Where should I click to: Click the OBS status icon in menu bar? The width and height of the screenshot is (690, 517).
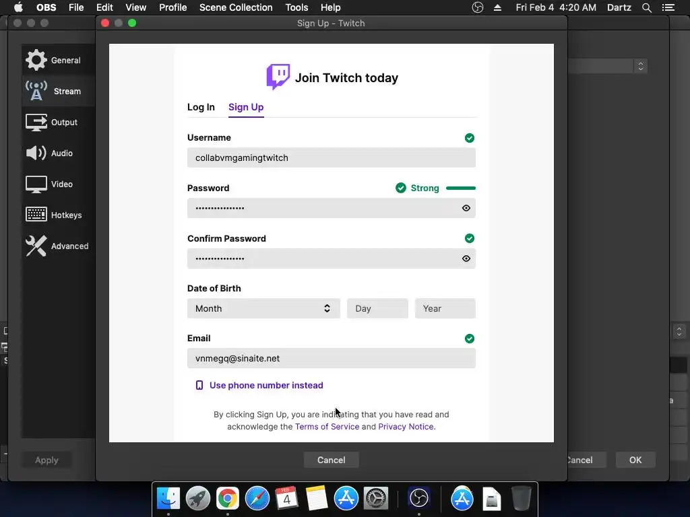click(x=478, y=7)
